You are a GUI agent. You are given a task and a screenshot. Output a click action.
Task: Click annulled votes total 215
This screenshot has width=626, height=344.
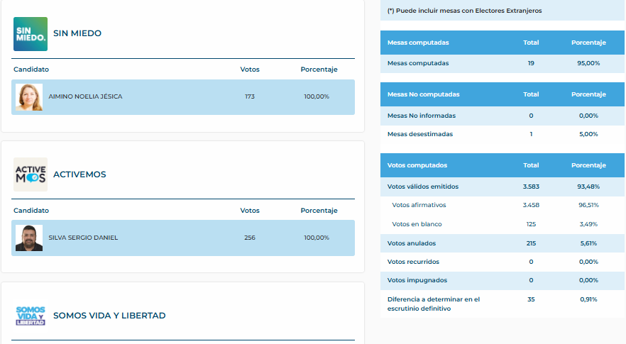[531, 243]
